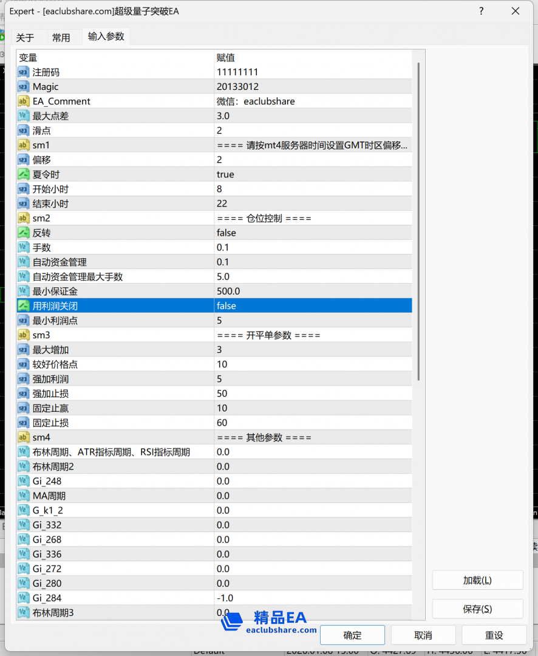Click the 123 icon next to Magic
This screenshot has height=656, width=538.
pos(23,86)
